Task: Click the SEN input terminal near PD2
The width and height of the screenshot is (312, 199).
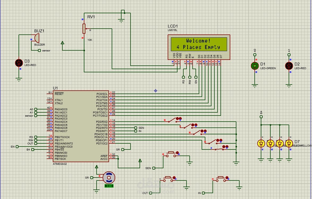Action: pyautogui.click(x=136, y=128)
